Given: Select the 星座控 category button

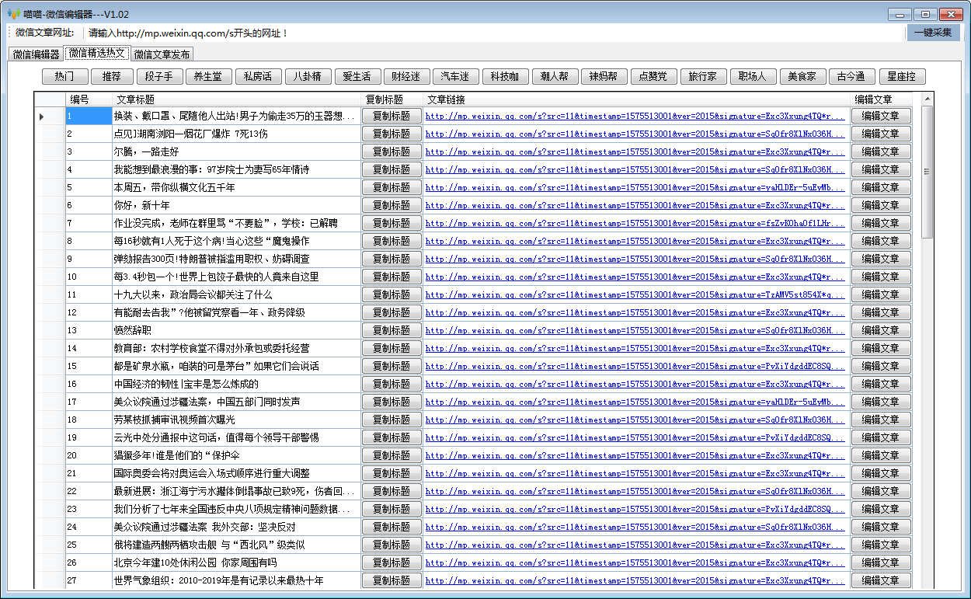Looking at the screenshot, I should [903, 76].
